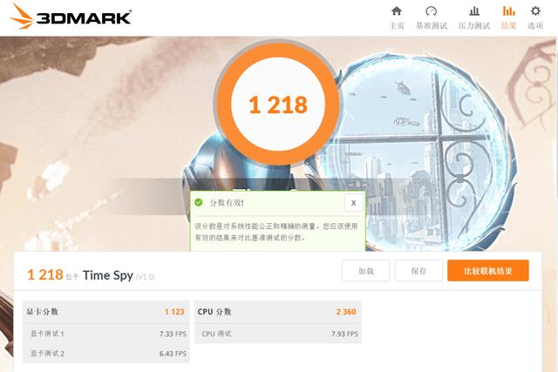Click the 显卡测试 1 result row

[105, 334]
